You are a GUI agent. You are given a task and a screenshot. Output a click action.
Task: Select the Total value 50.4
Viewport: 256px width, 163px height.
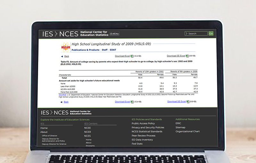140,78
